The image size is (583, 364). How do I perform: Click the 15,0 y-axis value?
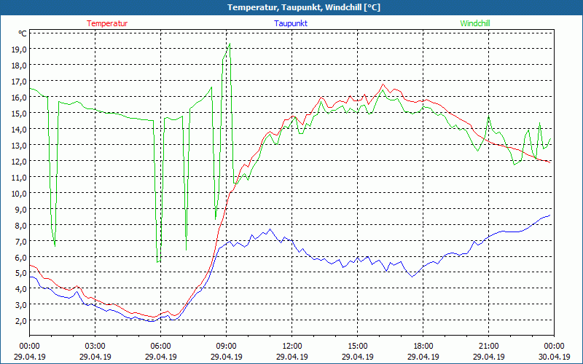20,113
